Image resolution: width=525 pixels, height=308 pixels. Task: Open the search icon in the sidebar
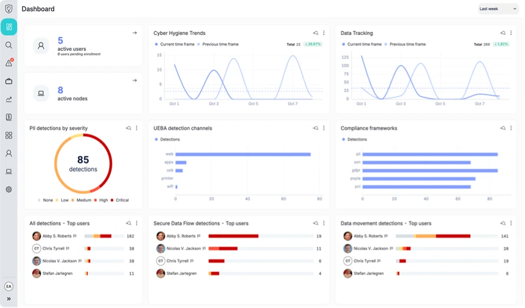click(9, 45)
